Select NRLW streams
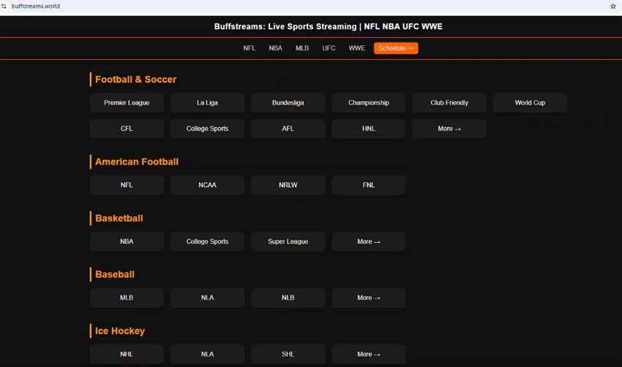 click(288, 185)
